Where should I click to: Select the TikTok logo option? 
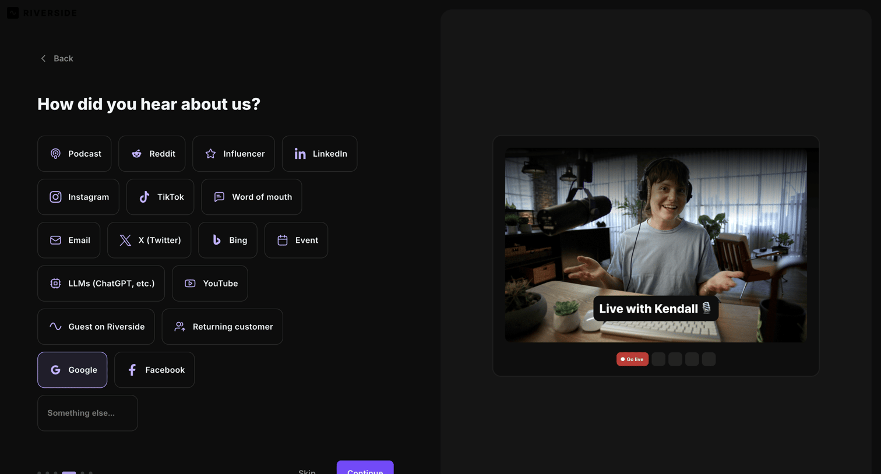[x=160, y=197]
